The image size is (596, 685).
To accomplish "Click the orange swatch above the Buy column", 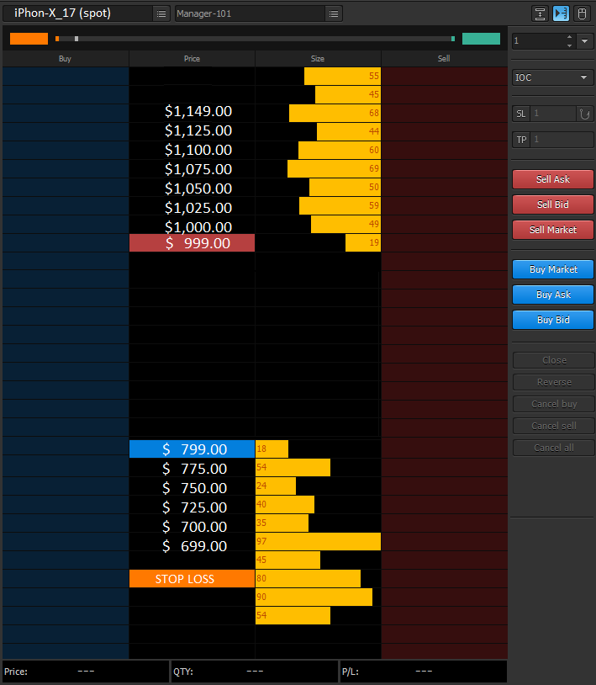I will (29, 39).
